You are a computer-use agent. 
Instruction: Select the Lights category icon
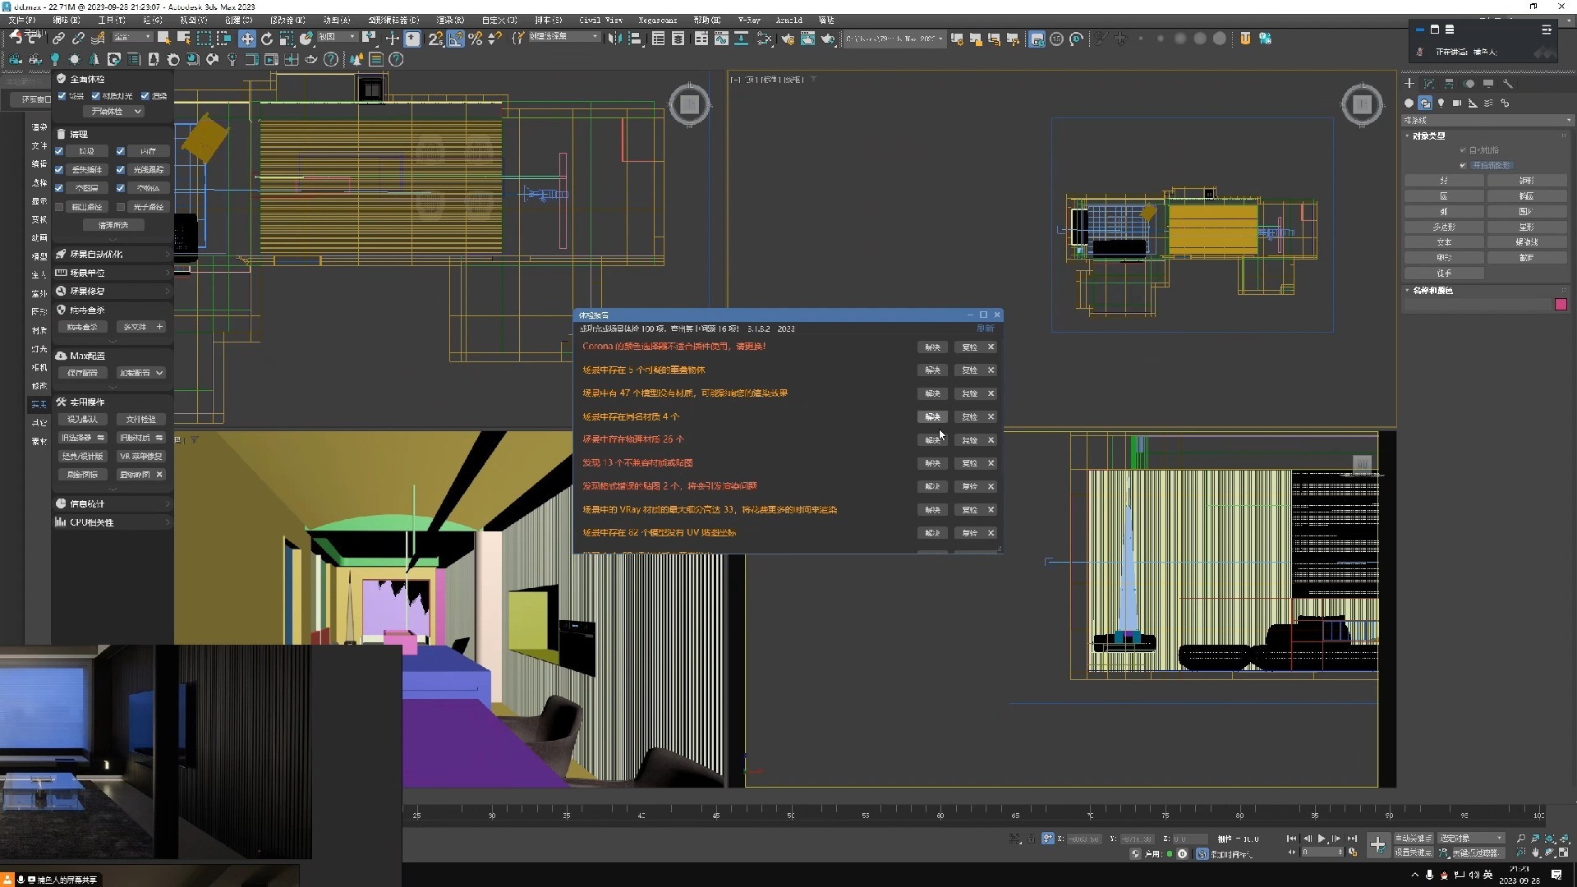pos(1441,103)
